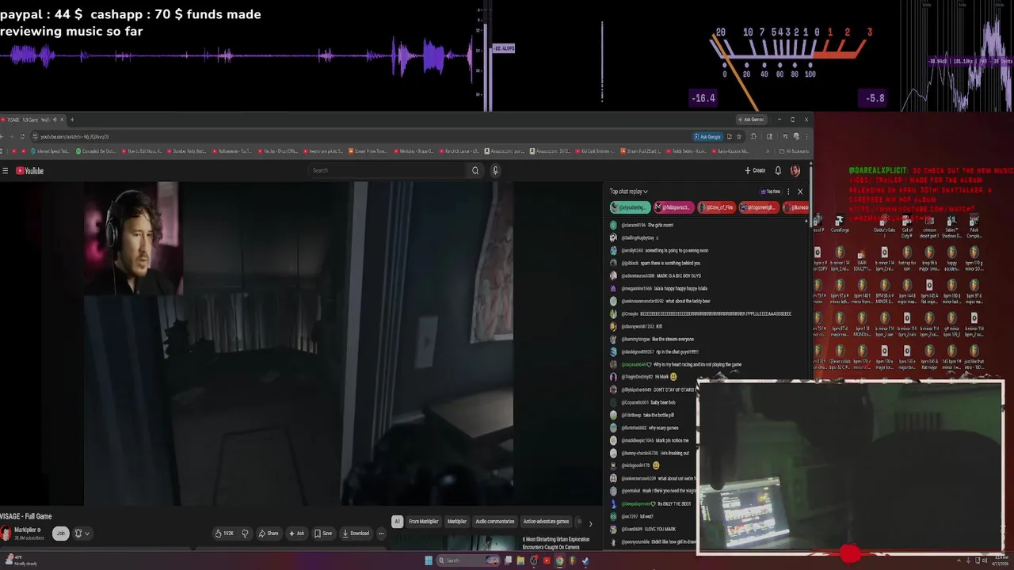Select the Action-adventure games filter chip
Image resolution: width=1014 pixels, height=570 pixels.
click(546, 522)
